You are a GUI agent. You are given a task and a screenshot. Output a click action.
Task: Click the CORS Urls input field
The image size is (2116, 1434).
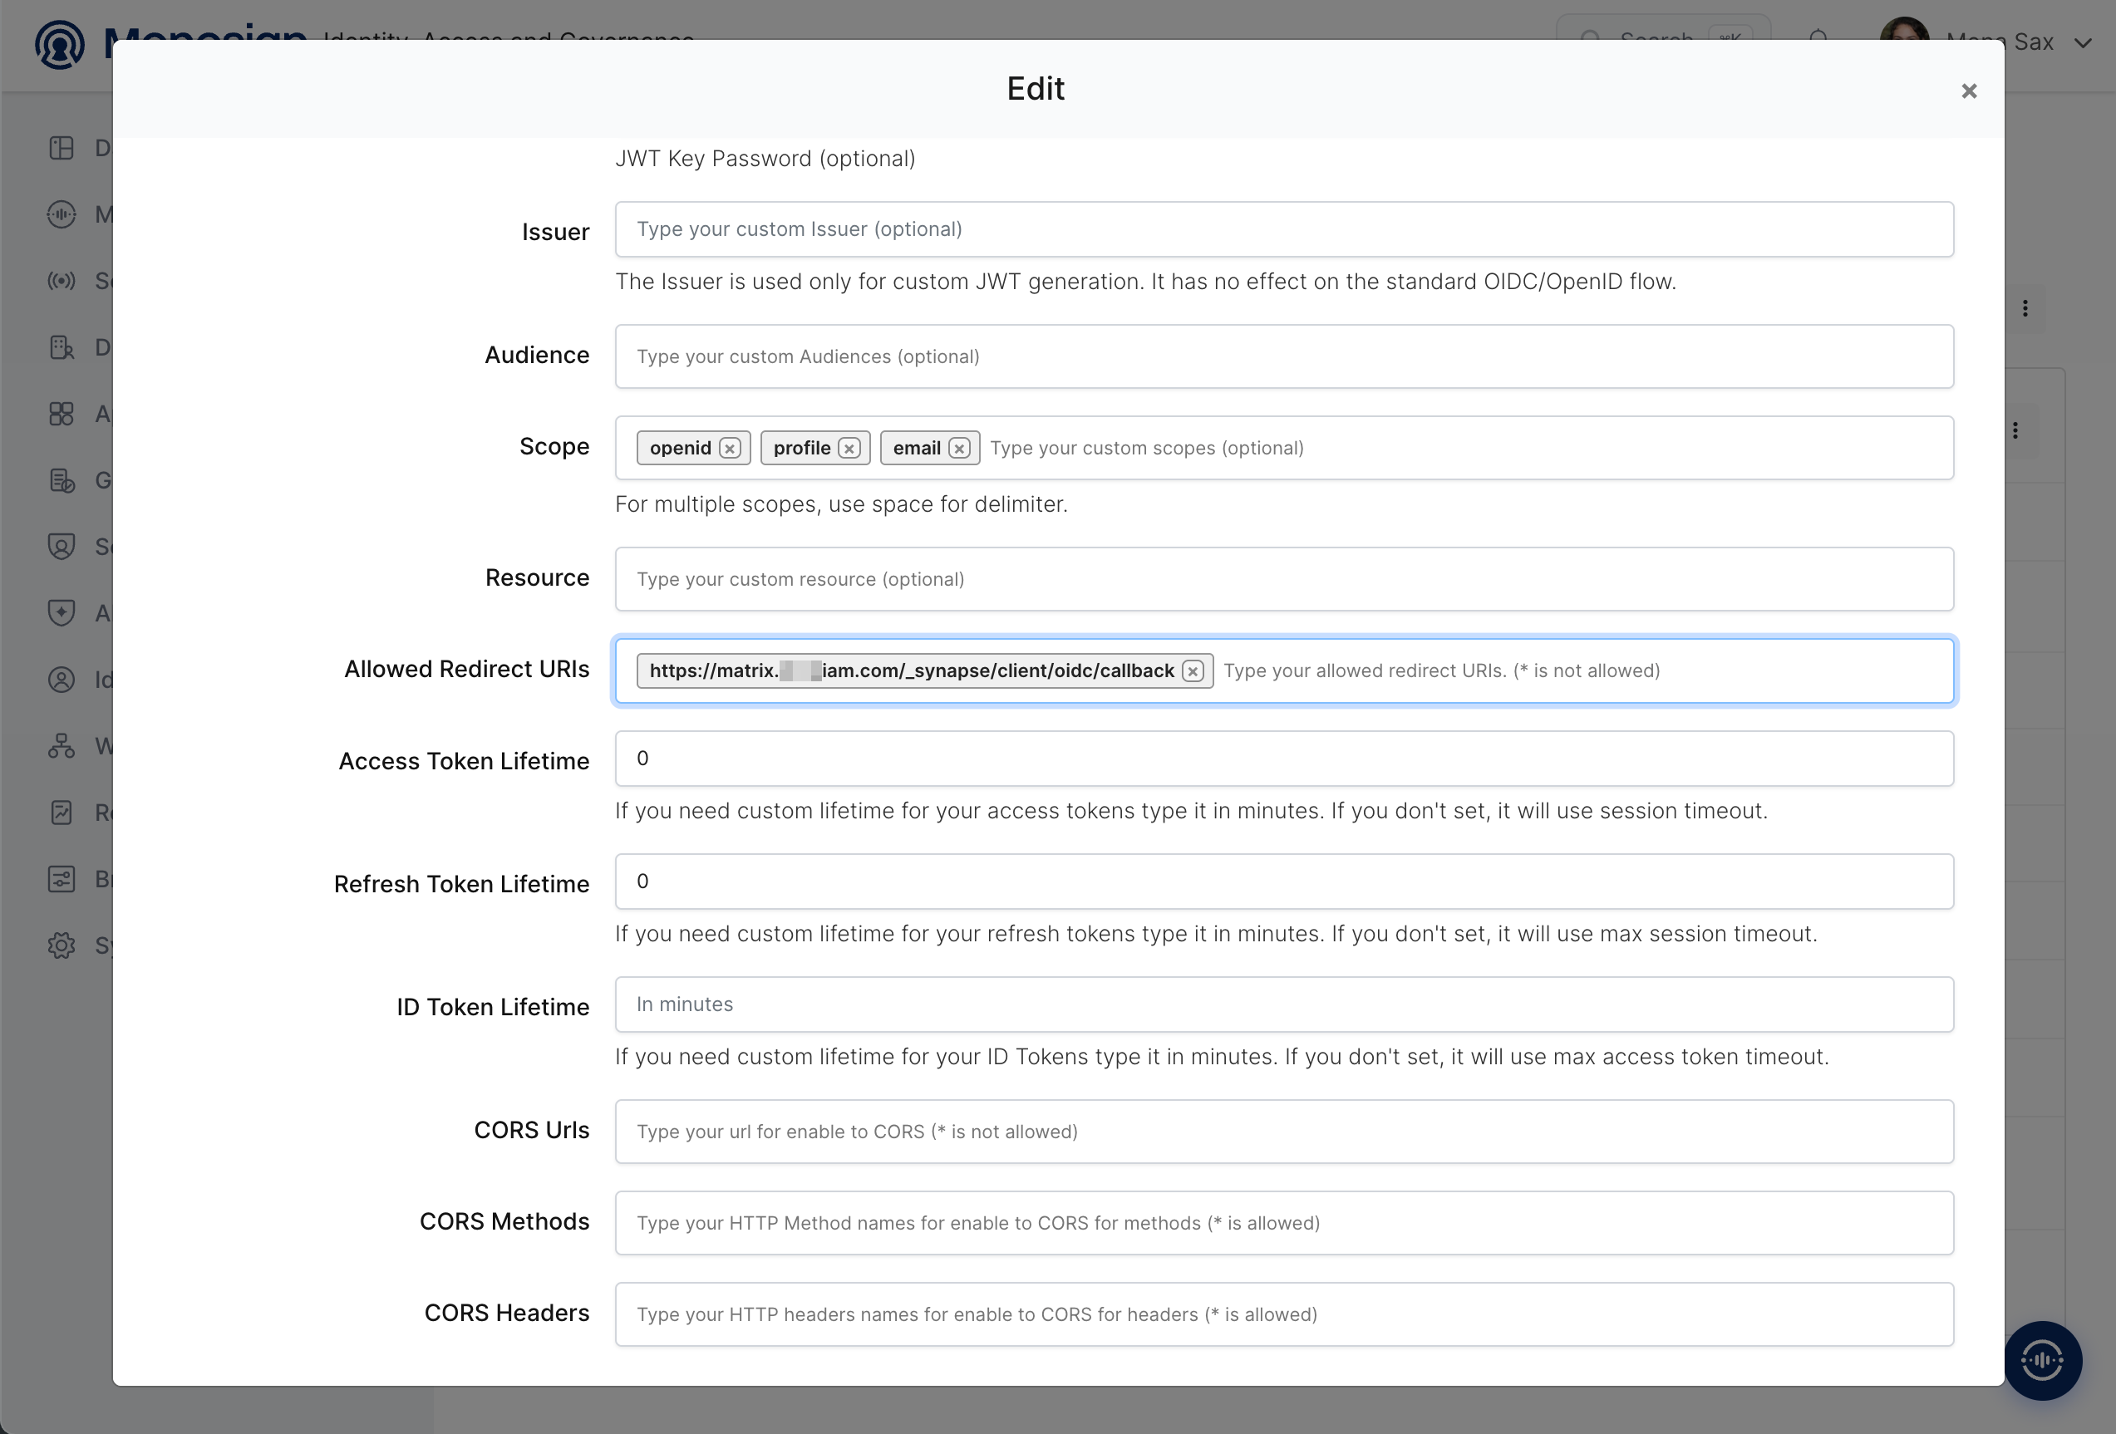coord(1284,1132)
